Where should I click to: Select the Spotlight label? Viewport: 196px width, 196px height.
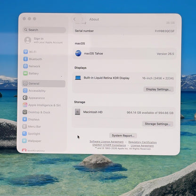point(34,134)
